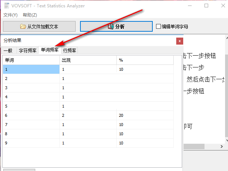Click the vertical scrollbar thumb of text area

(227, 96)
